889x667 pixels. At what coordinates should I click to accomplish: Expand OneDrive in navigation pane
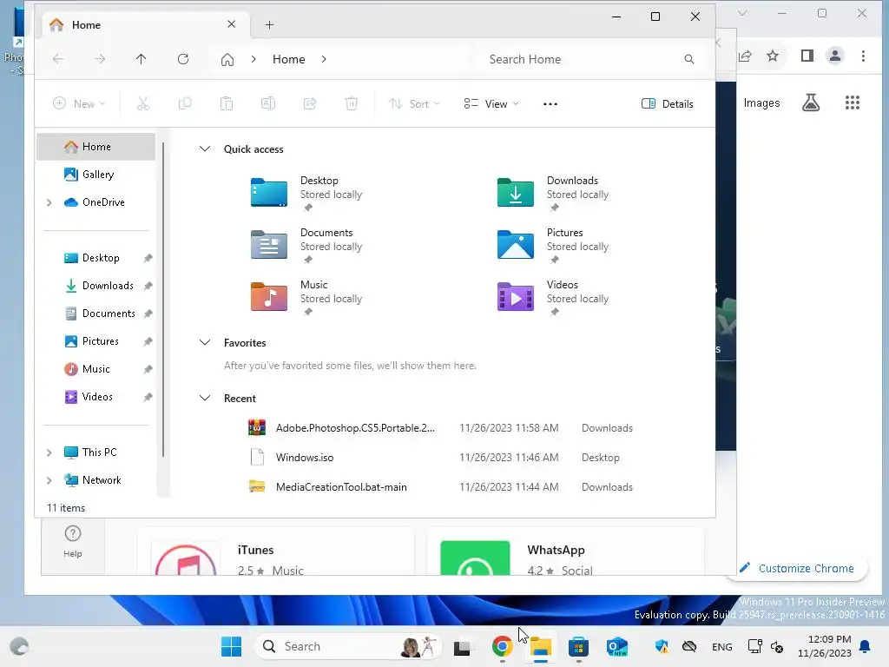[x=49, y=202]
